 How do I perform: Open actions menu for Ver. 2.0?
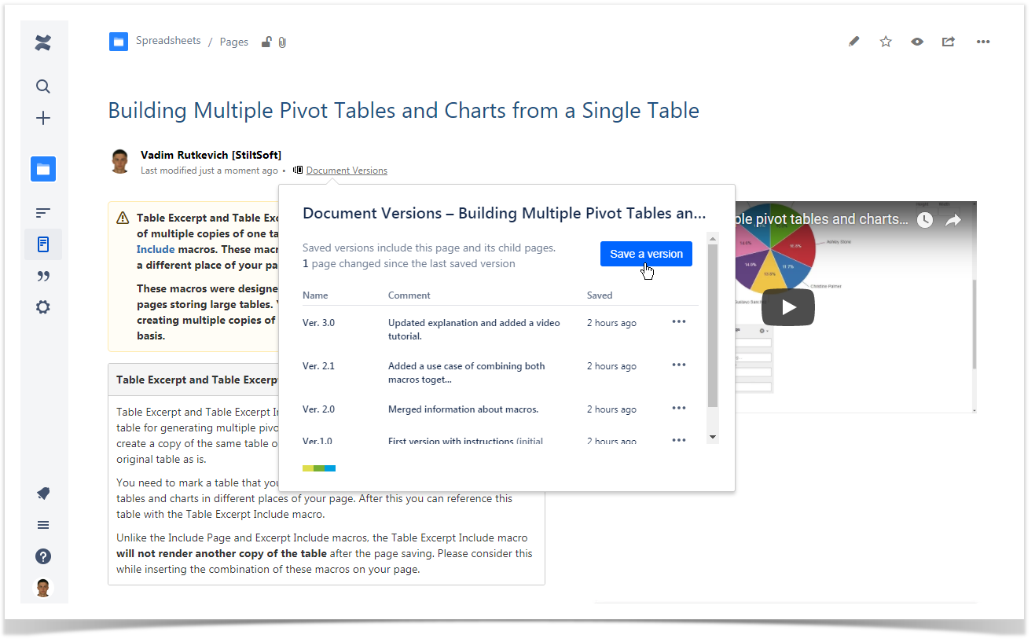click(x=679, y=408)
